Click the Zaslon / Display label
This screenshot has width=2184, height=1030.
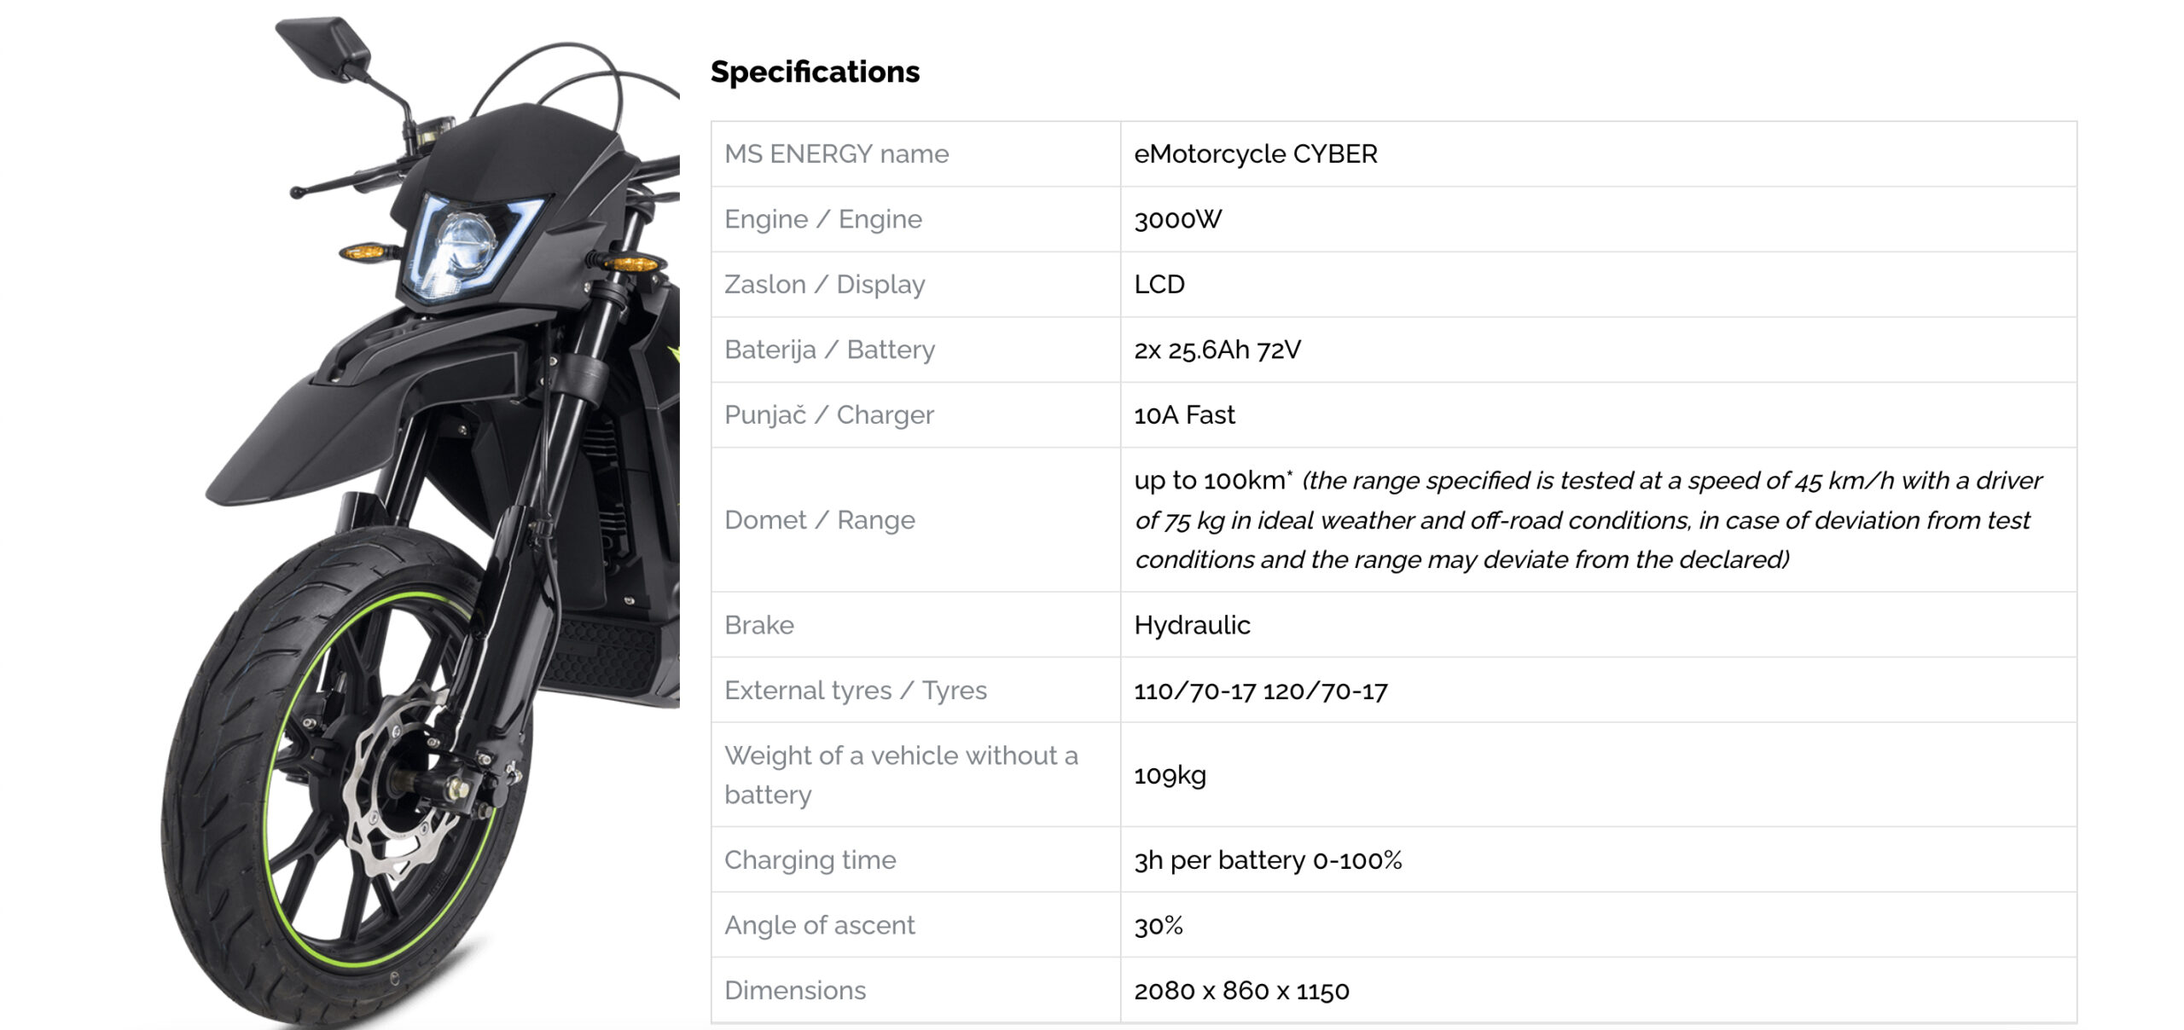pos(824,285)
